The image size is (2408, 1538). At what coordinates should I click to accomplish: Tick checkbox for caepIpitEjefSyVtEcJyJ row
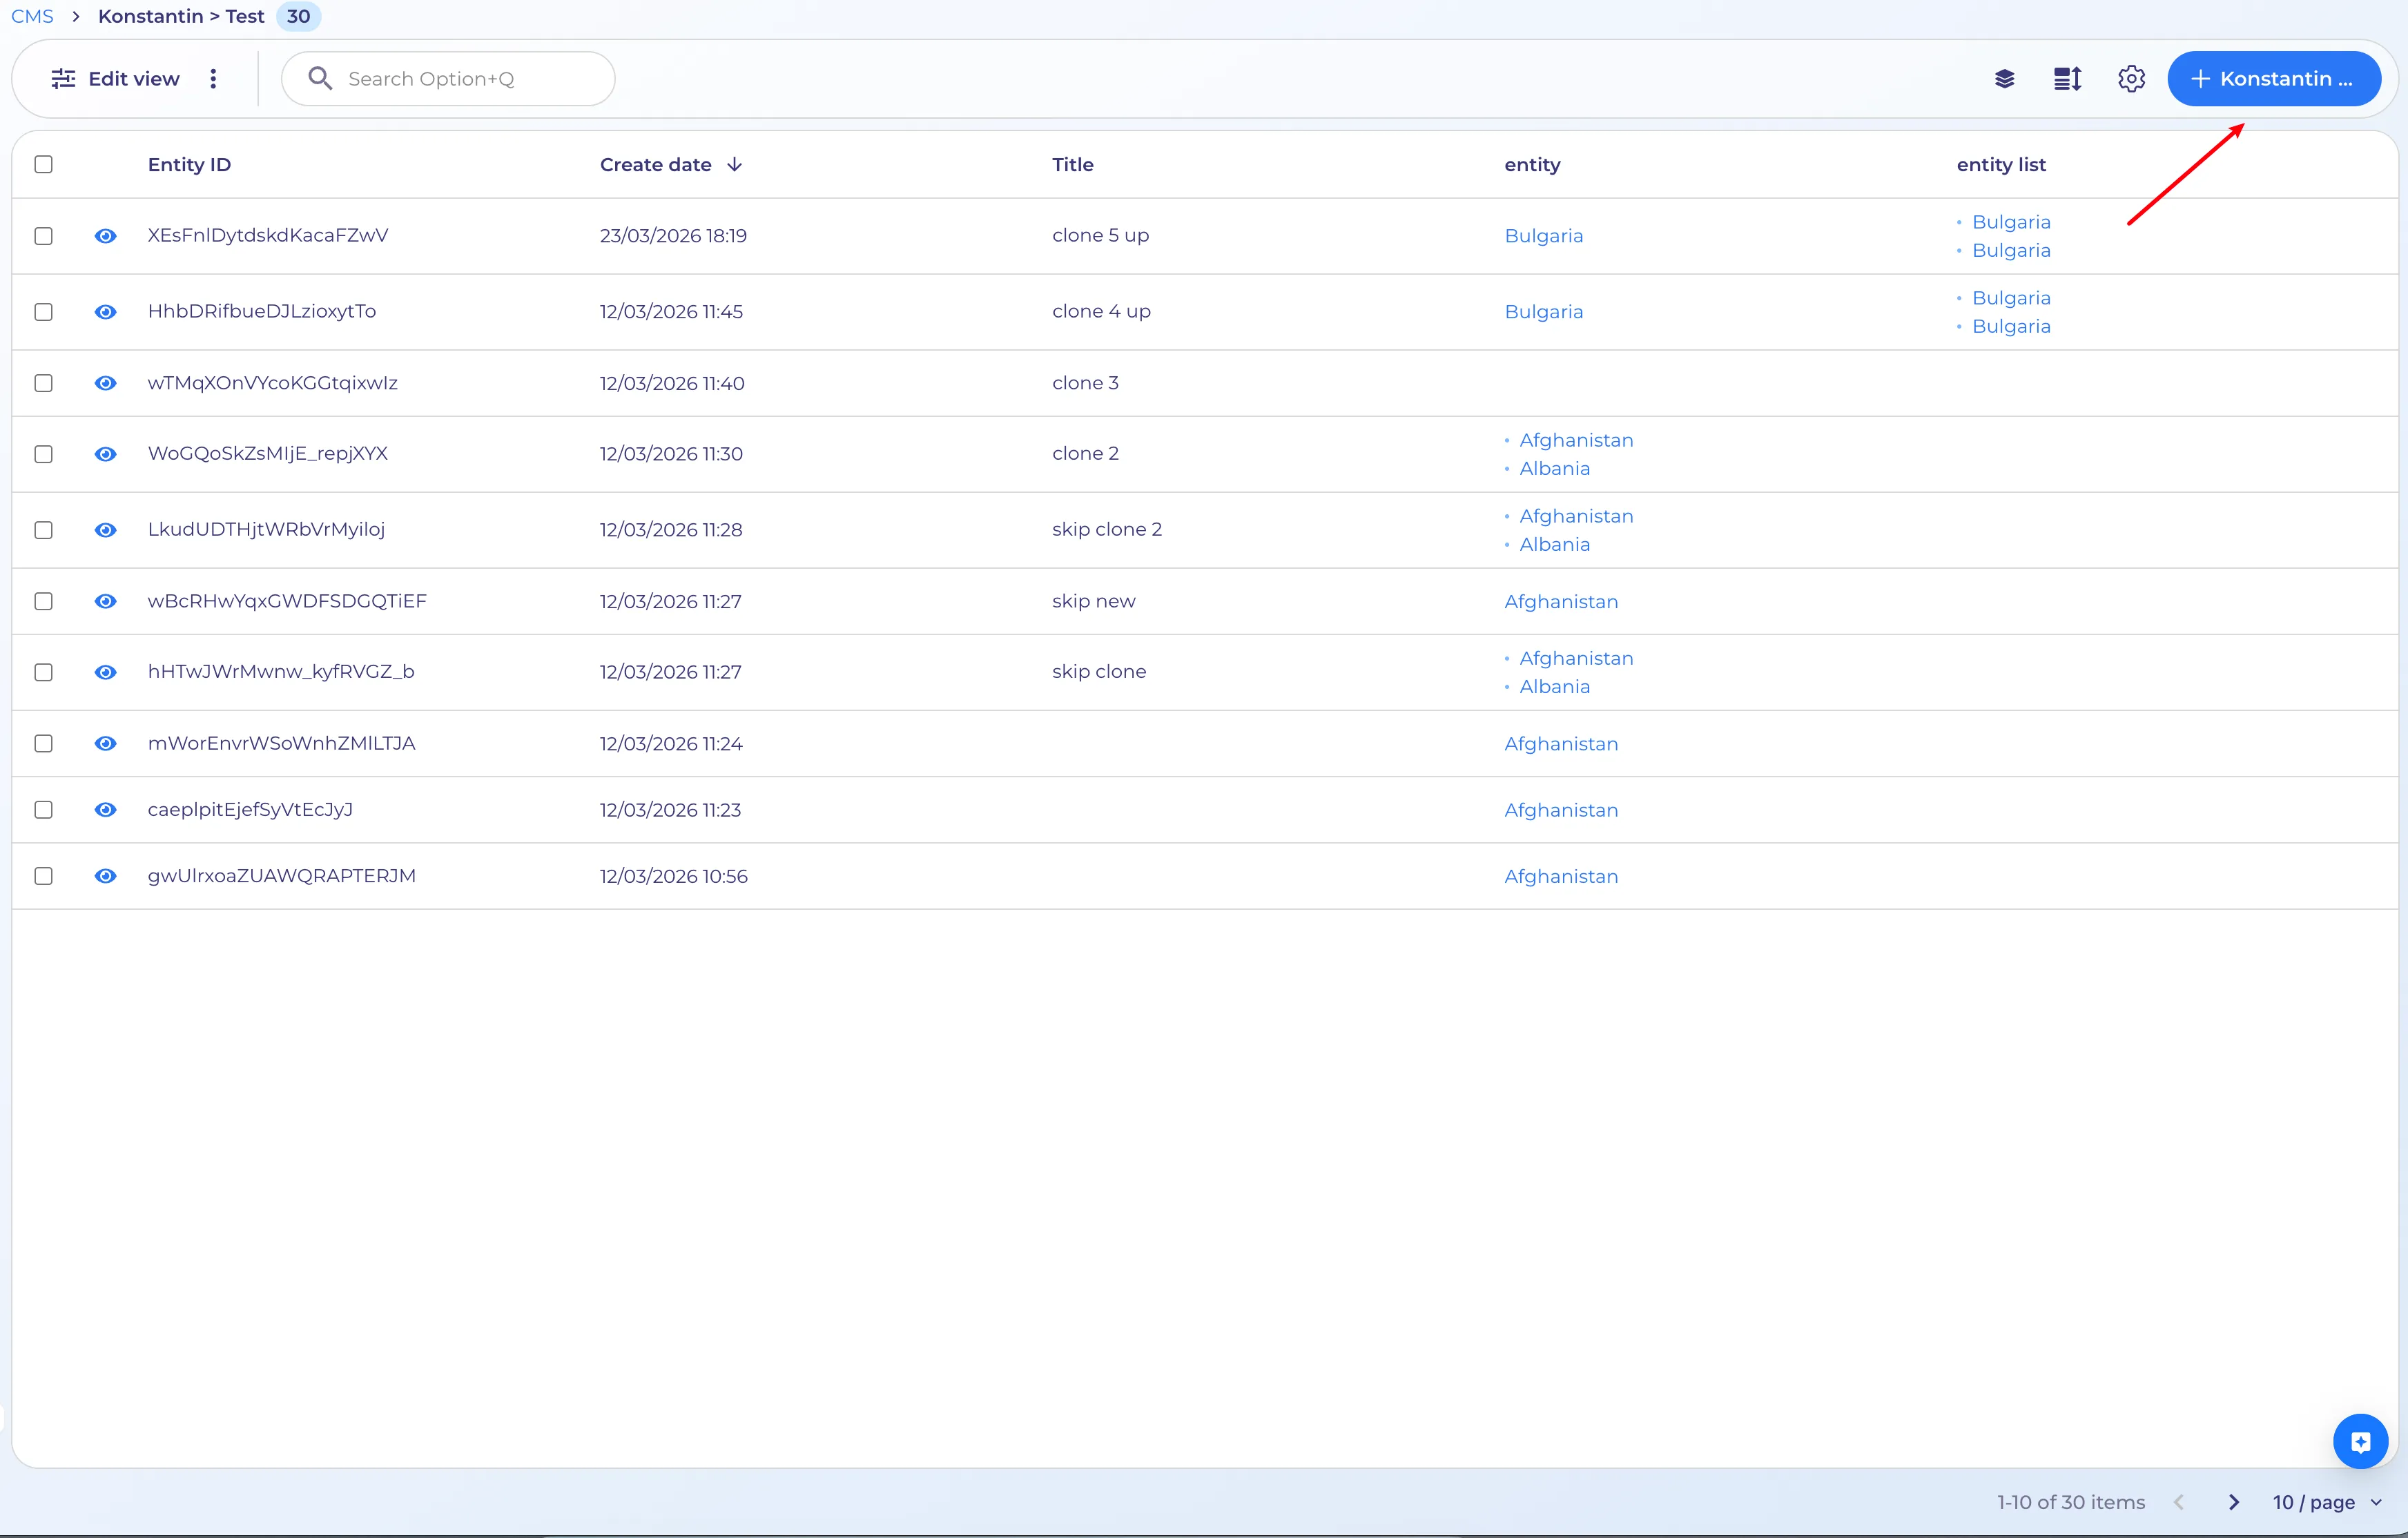(43, 810)
